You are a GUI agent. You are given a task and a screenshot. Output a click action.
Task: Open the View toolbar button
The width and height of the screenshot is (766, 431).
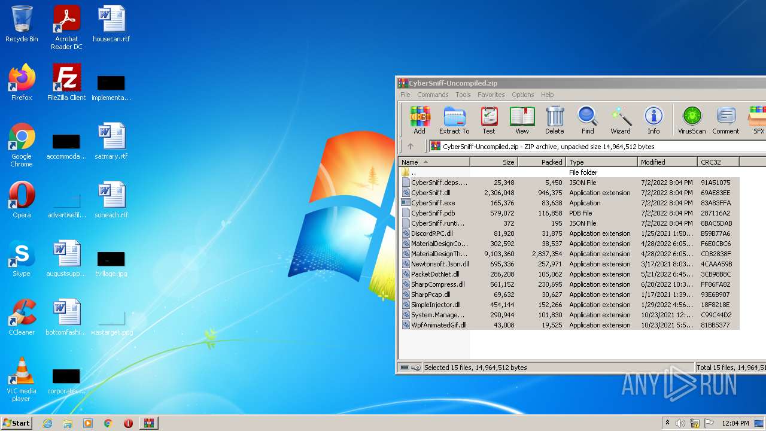pyautogui.click(x=522, y=120)
